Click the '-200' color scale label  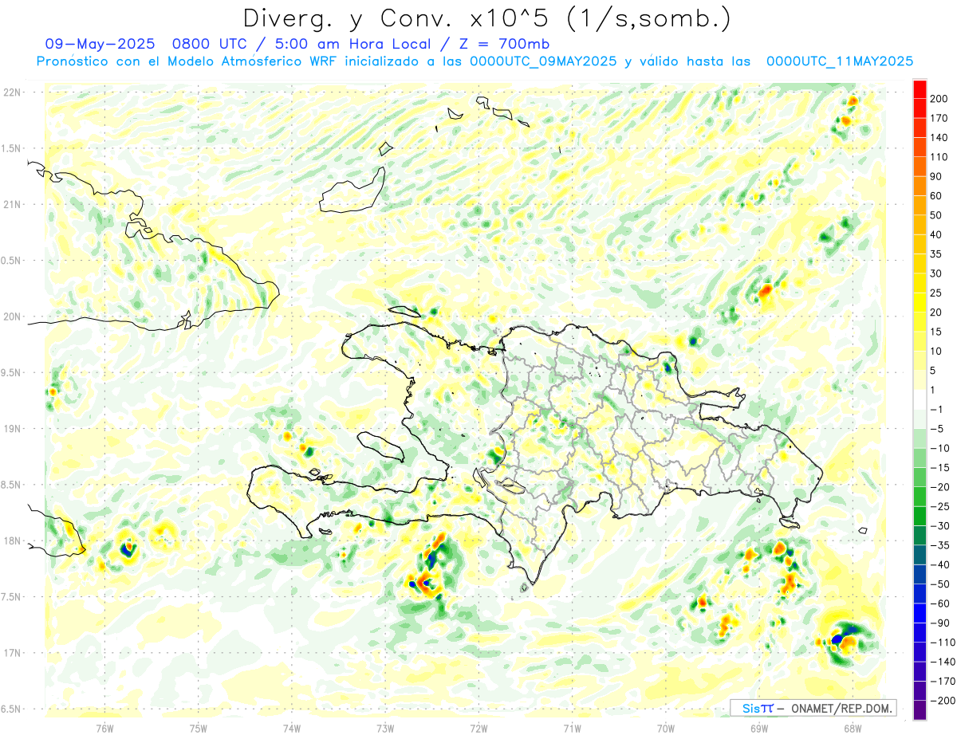943,701
